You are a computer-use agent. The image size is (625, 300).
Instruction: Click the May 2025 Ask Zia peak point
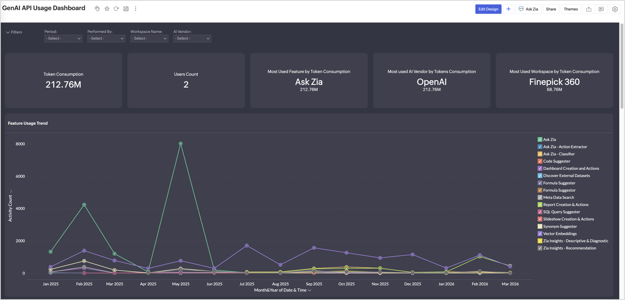tap(181, 144)
